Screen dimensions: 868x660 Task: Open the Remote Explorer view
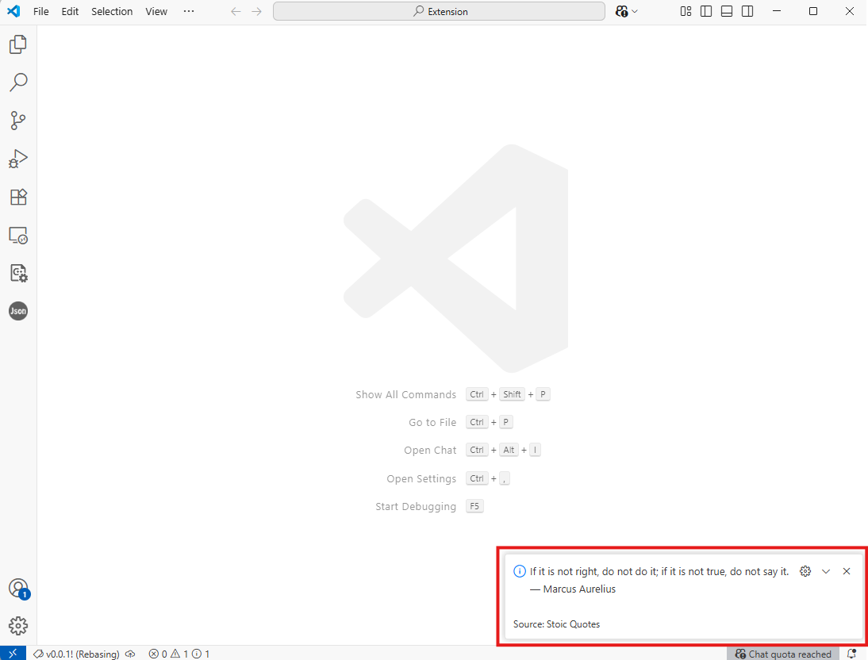click(x=18, y=236)
